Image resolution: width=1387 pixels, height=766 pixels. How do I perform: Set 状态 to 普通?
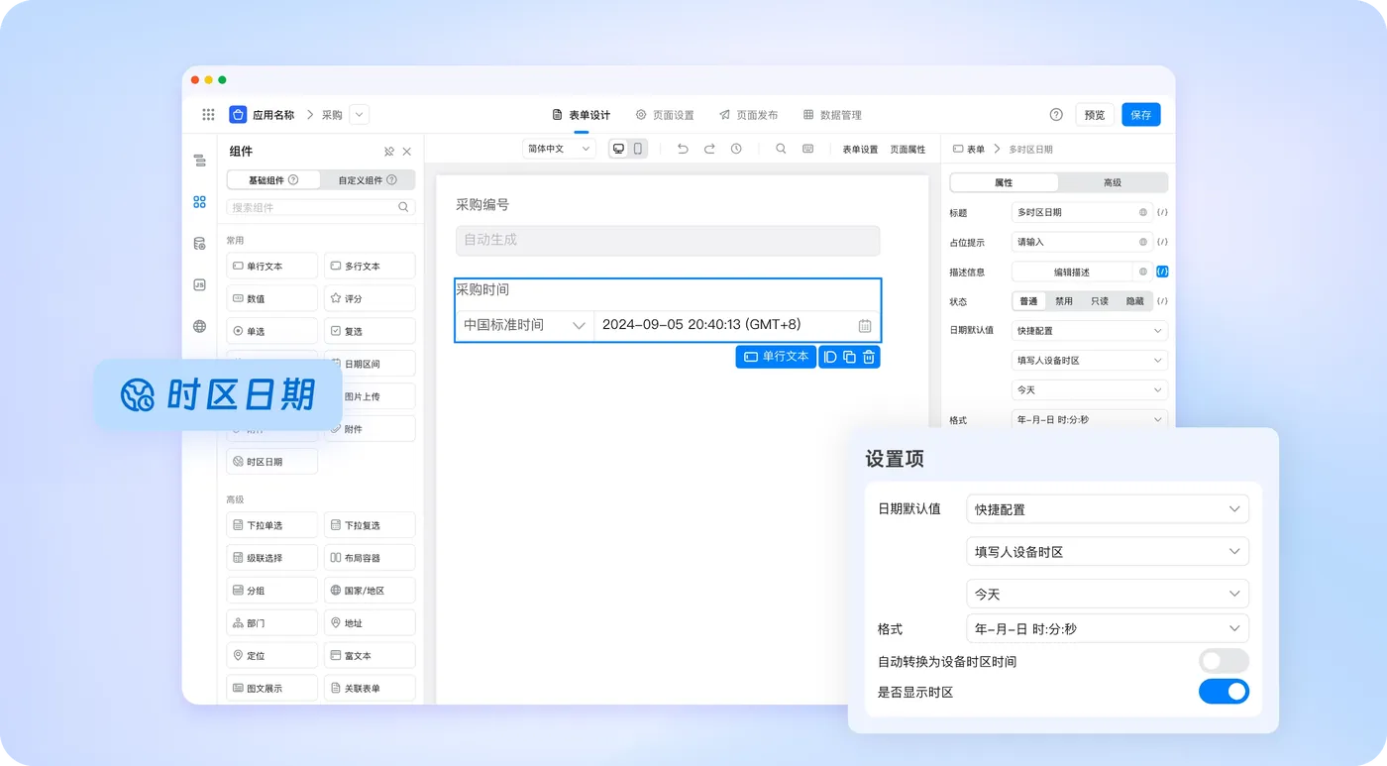1028,301
